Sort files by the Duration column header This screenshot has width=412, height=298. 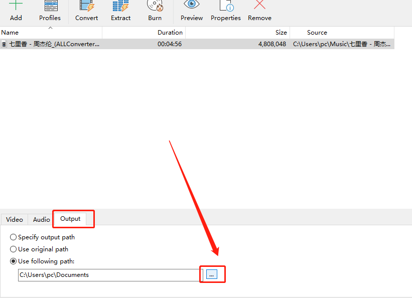(144, 33)
